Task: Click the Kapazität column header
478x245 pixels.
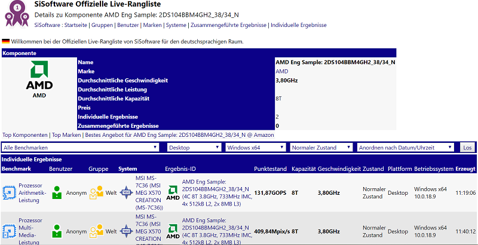Action: pyautogui.click(x=304, y=169)
